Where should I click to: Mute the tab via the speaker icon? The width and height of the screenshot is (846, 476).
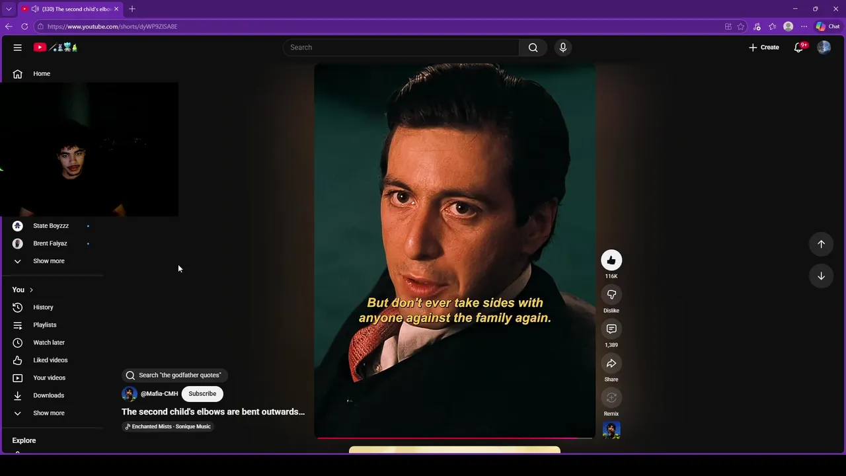click(35, 9)
